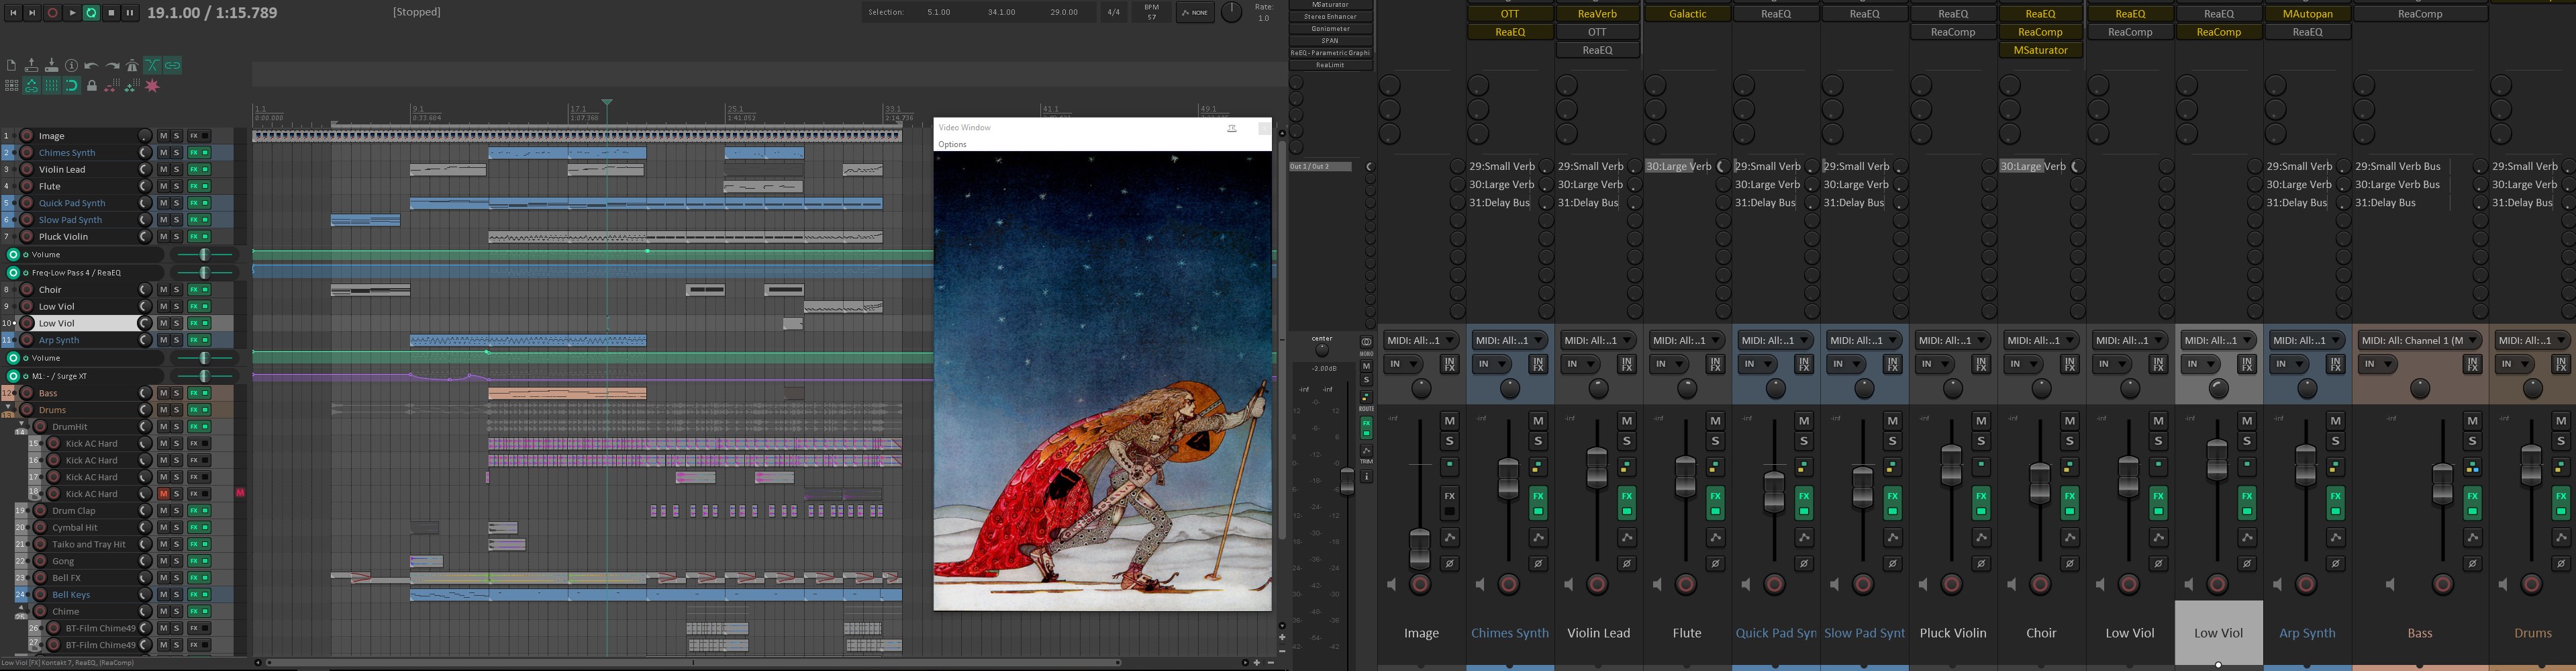Screen dimensions: 2576x671
Task: Open MIDI input dropdown on Image strip
Action: coord(1421,341)
